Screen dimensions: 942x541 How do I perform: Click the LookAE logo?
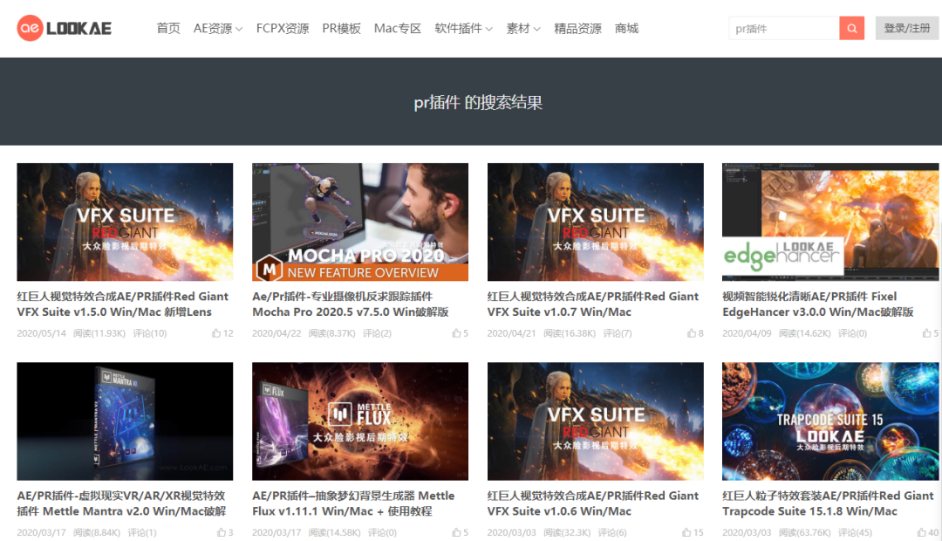(65, 28)
